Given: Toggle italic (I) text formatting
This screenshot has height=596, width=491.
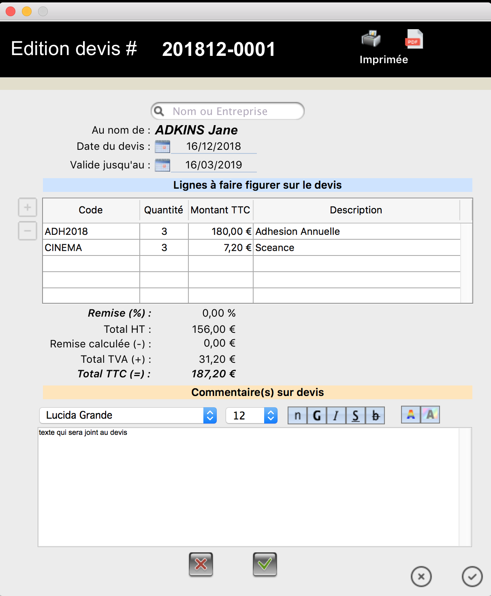Looking at the screenshot, I should point(336,415).
